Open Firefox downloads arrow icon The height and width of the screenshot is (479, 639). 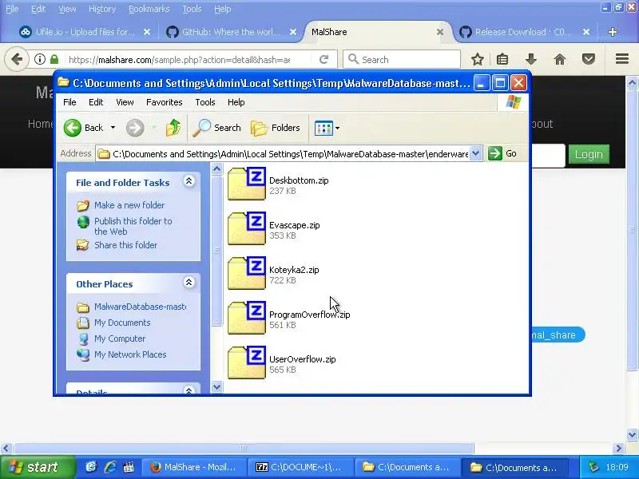point(531,59)
